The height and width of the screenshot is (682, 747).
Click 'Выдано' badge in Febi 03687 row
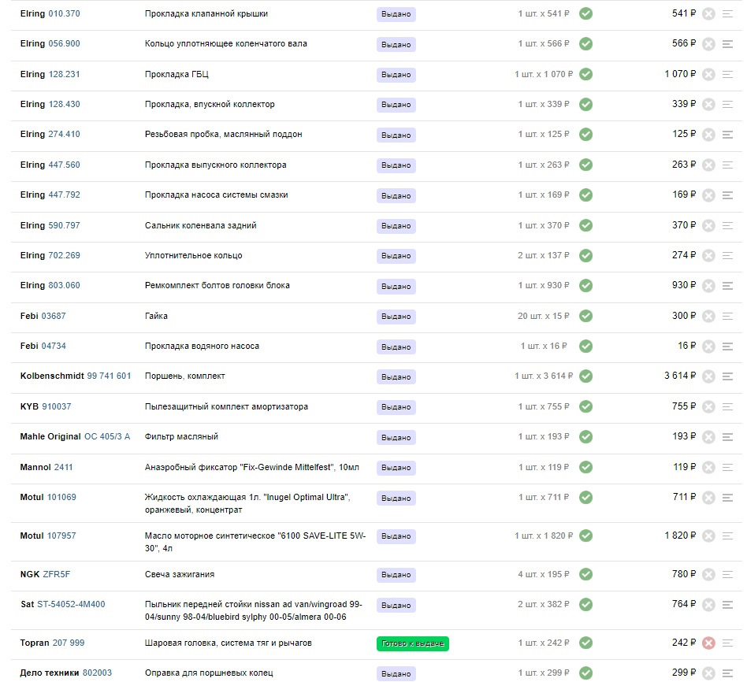396,317
